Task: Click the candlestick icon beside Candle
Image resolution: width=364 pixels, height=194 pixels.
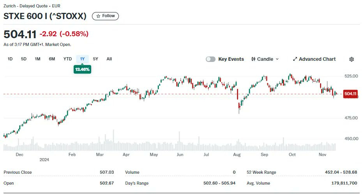Action: [x=253, y=59]
